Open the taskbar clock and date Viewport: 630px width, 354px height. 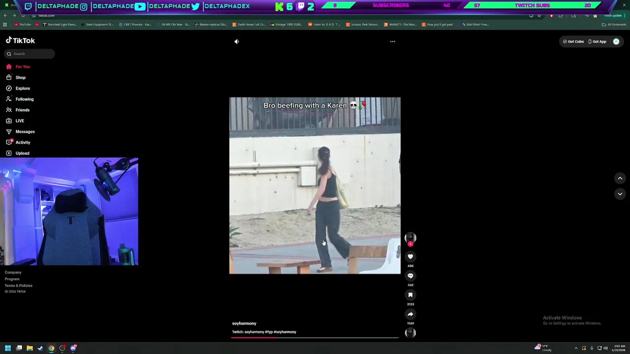pyautogui.click(x=619, y=348)
